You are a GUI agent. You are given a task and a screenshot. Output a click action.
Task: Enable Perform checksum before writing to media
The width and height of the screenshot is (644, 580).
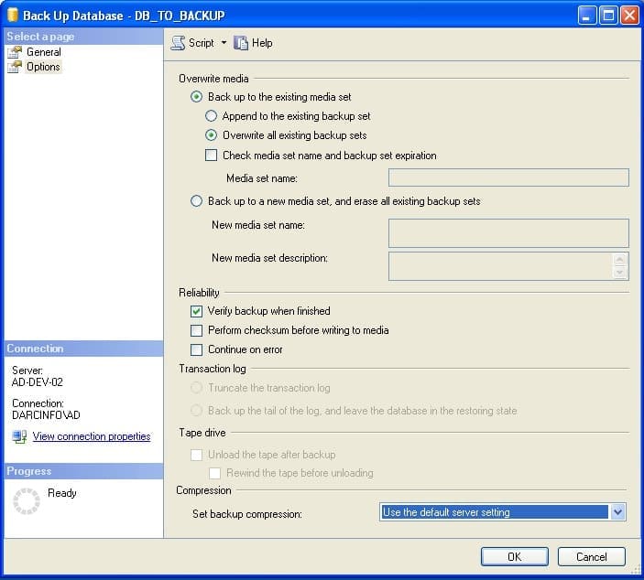tap(196, 330)
